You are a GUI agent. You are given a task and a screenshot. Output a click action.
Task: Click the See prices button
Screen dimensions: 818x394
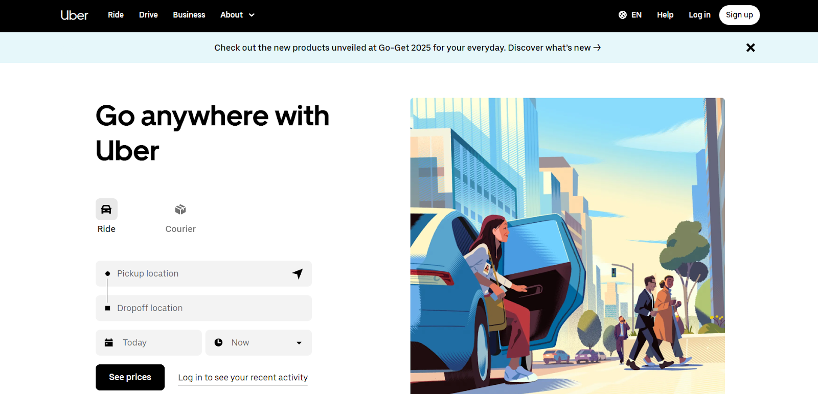(130, 377)
